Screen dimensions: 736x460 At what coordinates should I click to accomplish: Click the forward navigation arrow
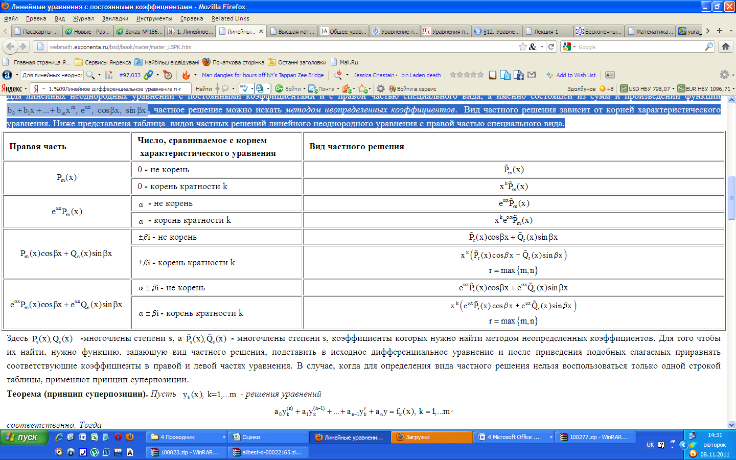click(x=23, y=47)
